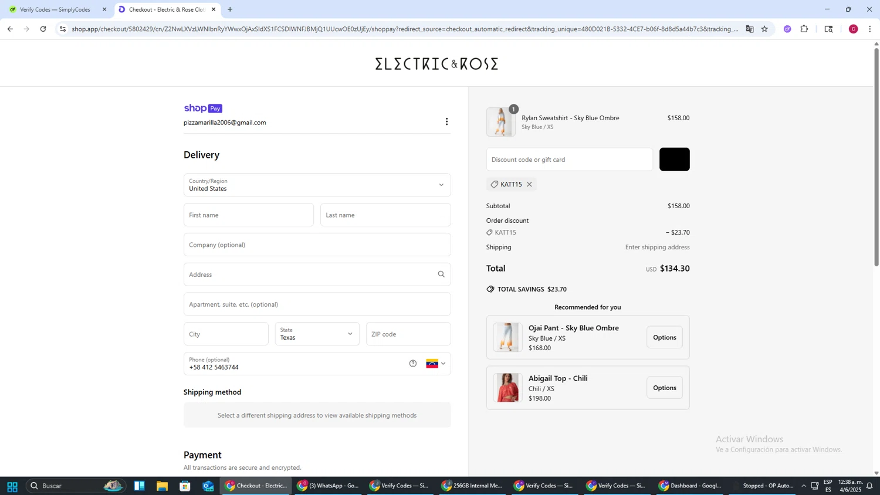Viewport: 880px width, 495px height.
Task: Bookmark this page with the star icon
Action: point(764,29)
